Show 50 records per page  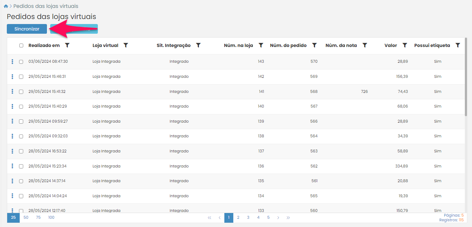pyautogui.click(x=26, y=217)
